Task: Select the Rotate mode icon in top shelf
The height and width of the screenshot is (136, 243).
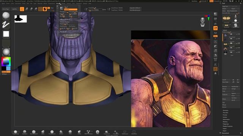Action: tap(36, 9)
